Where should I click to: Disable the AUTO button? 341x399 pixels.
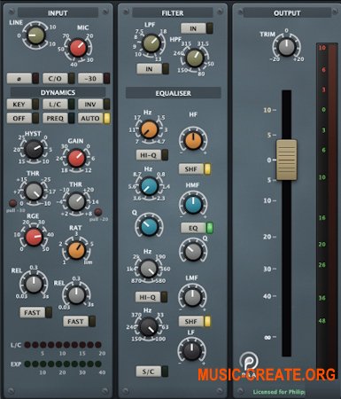pos(94,118)
